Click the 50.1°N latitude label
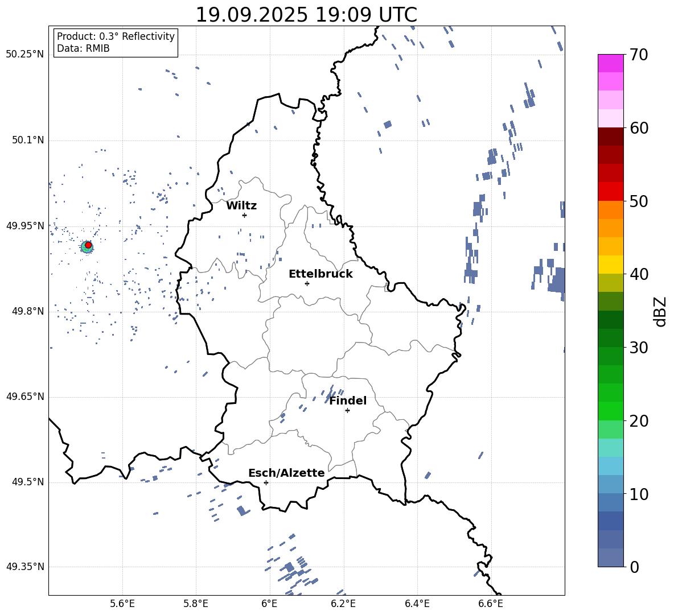Screen dimensions: 674x615 coord(28,140)
